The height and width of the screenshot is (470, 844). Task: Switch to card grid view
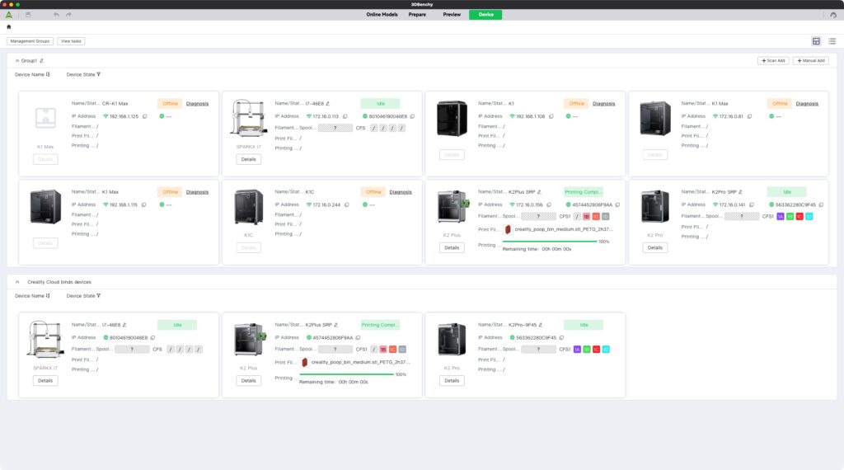coord(816,41)
